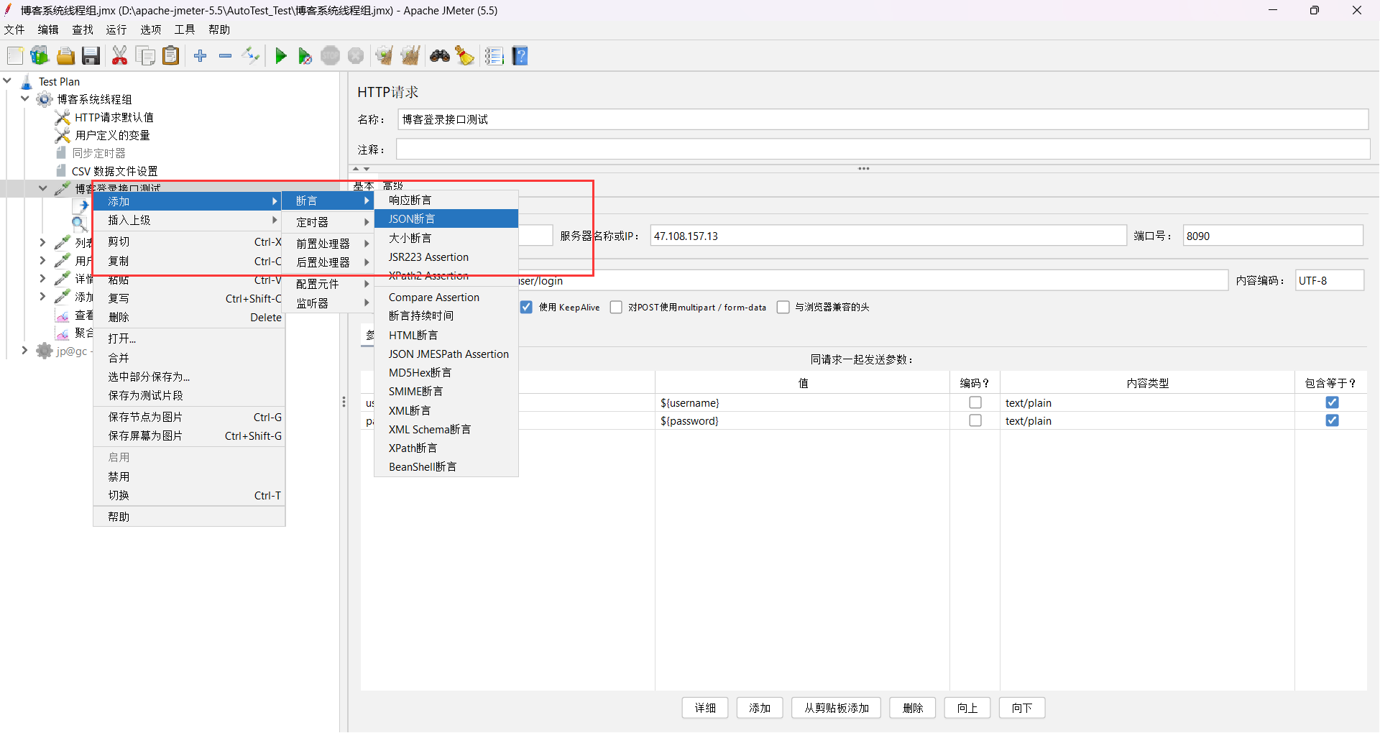Screen dimensions: 1380x733
Task: Save the test plan with floppy icon
Action: [x=91, y=56]
